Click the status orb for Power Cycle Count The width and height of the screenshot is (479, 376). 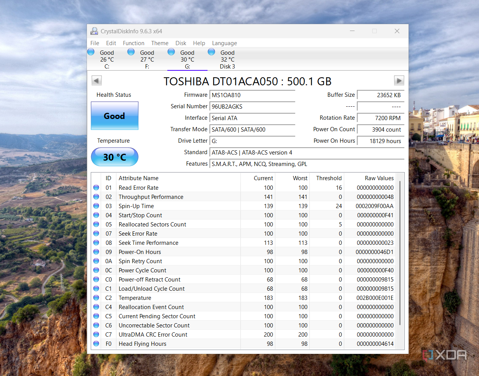pos(96,270)
